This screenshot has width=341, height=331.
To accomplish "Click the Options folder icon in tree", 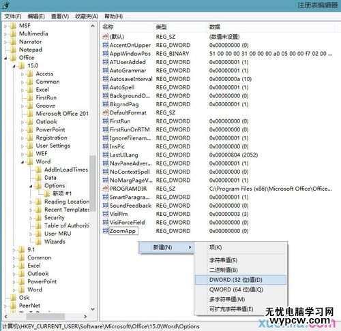I will click(x=38, y=185).
